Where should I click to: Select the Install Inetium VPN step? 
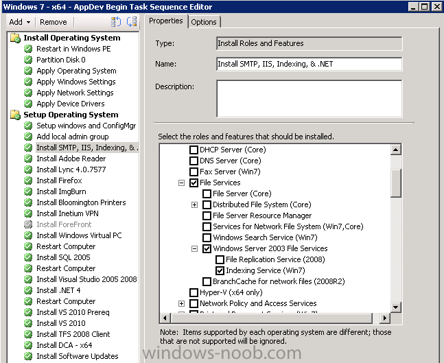click(x=67, y=213)
